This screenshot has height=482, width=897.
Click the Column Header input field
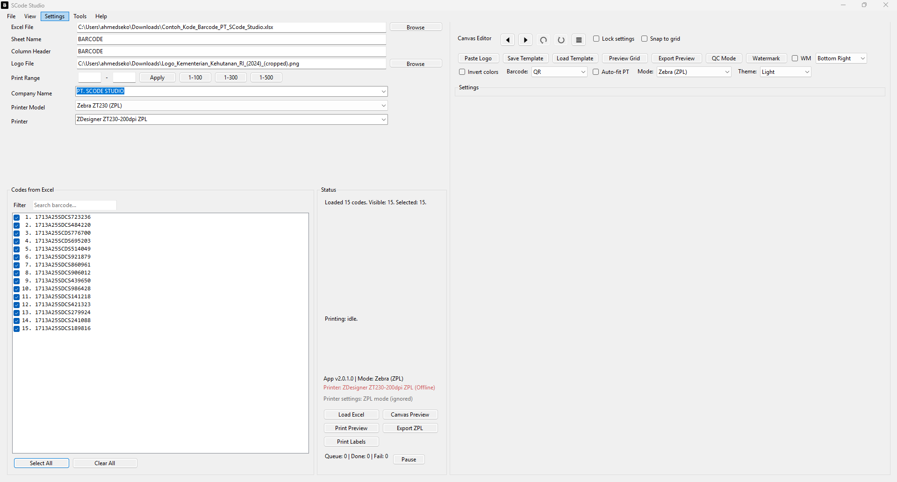231,51
